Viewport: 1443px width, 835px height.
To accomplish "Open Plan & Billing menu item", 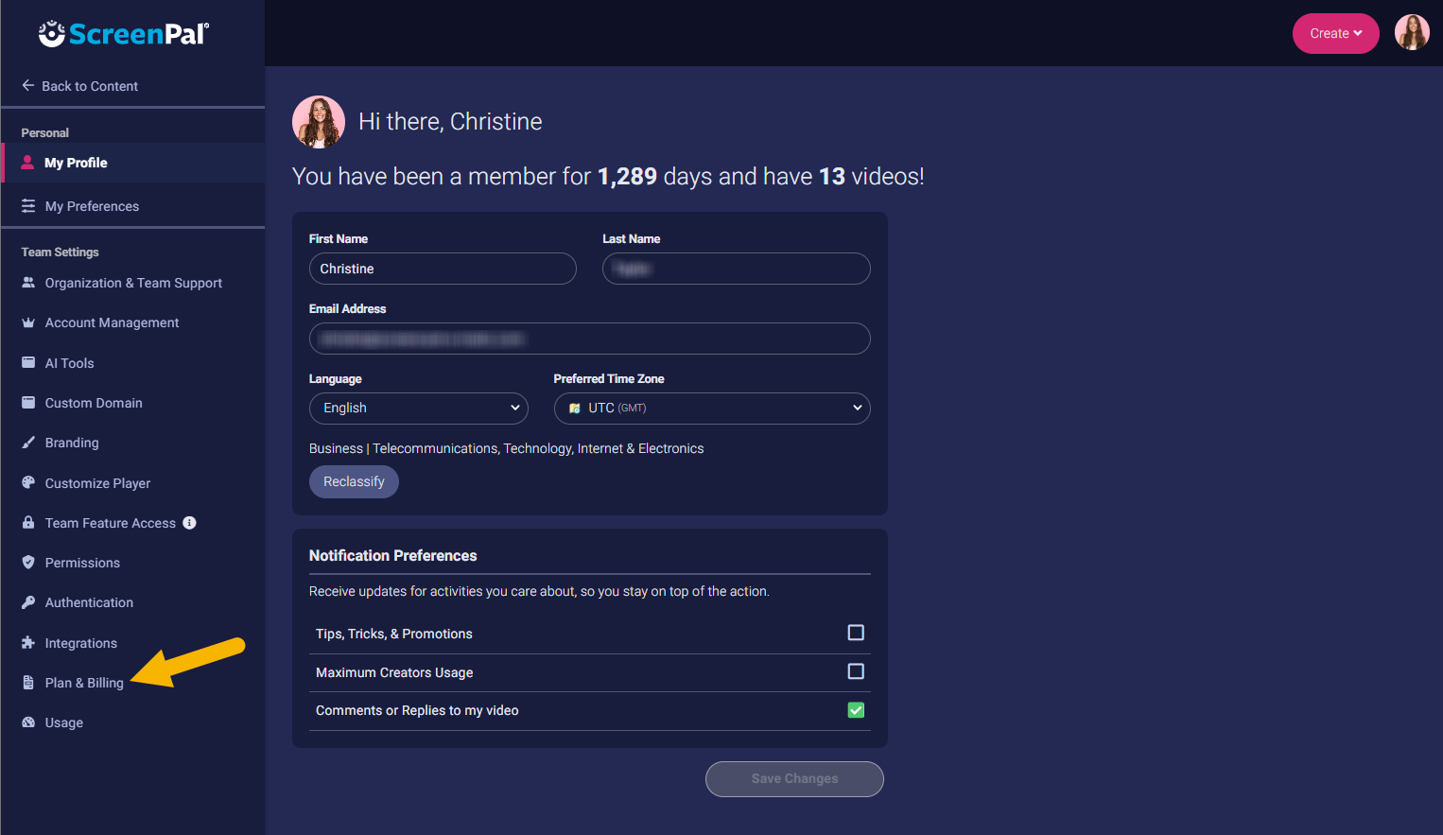I will coord(84,683).
